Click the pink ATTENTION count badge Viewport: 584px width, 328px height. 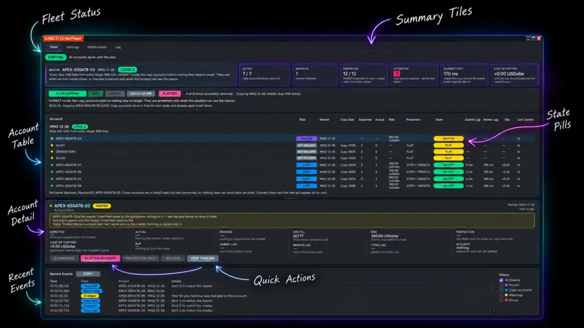pyautogui.click(x=397, y=73)
